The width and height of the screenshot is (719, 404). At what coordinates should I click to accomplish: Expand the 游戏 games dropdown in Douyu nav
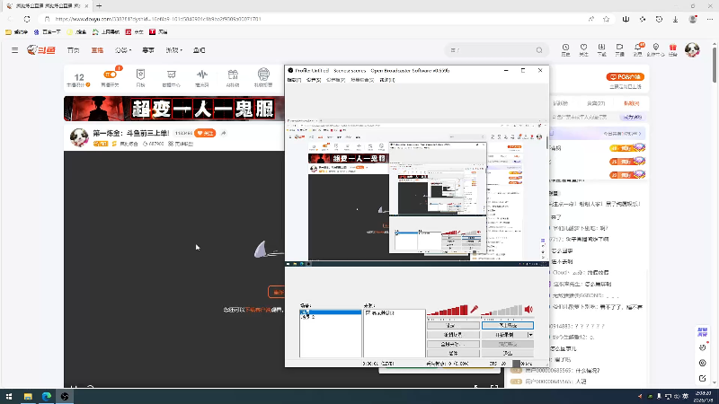[173, 50]
